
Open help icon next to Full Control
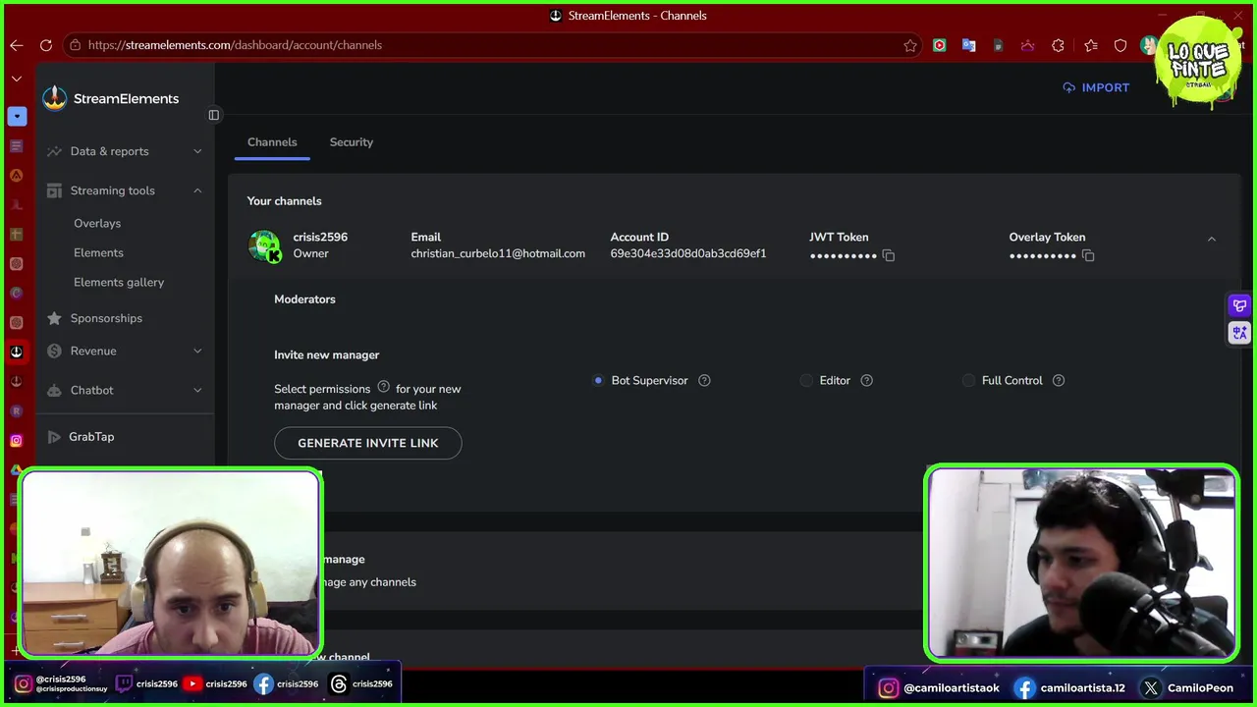point(1058,380)
